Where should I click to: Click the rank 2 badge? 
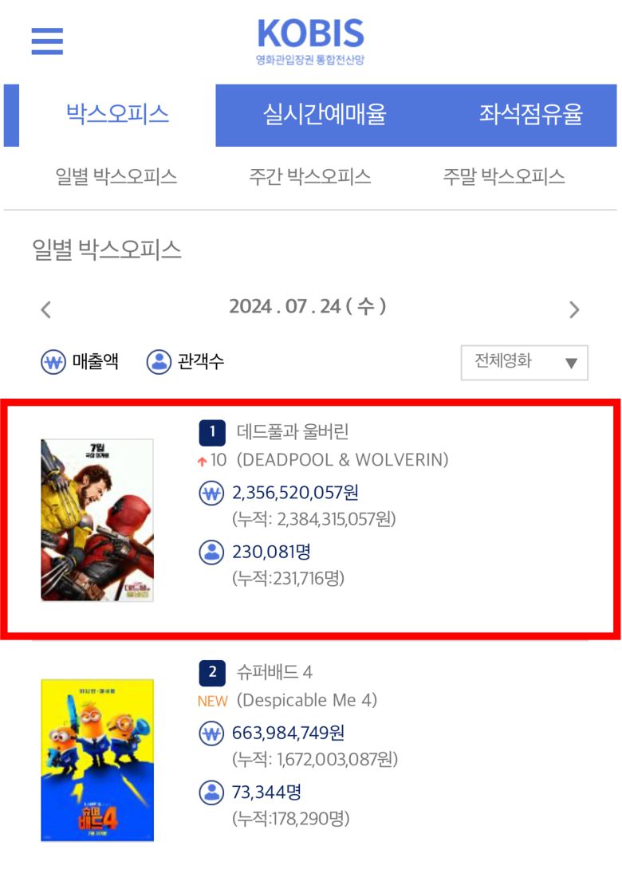click(x=212, y=673)
